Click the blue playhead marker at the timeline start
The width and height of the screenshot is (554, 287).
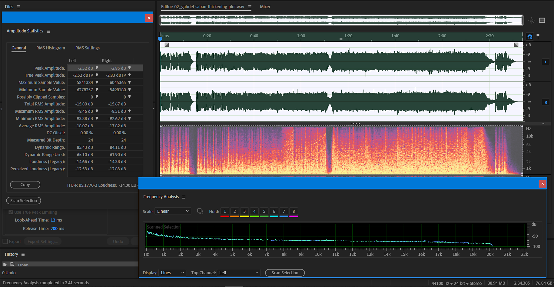160,39
